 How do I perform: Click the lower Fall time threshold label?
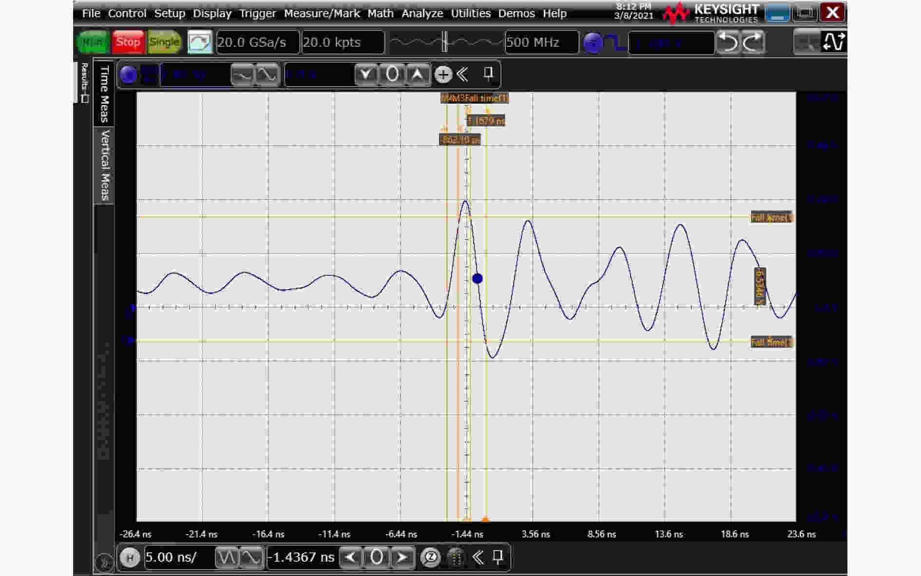tap(771, 343)
